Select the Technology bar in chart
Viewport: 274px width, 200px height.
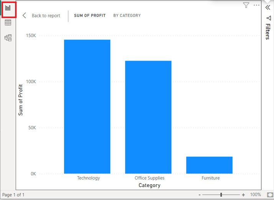click(87, 107)
